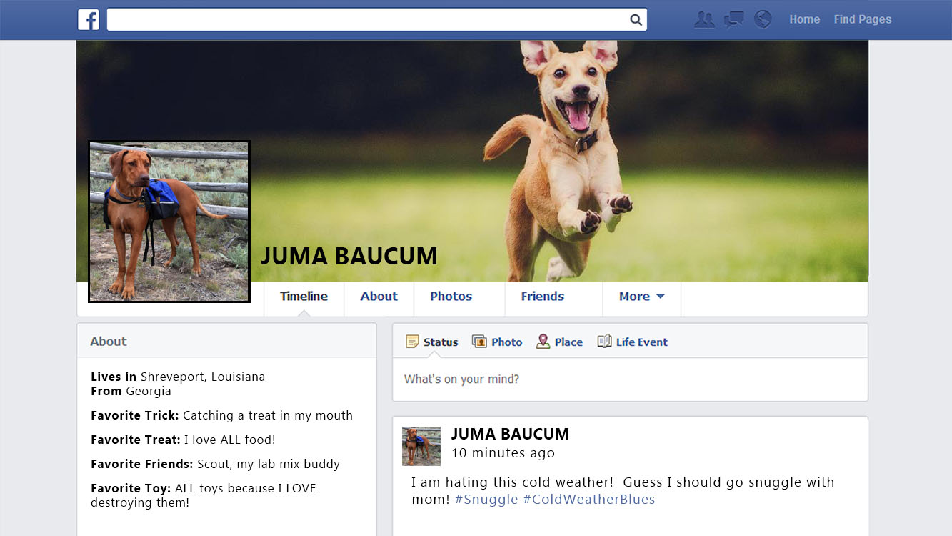
Task: Click the Home link
Action: pyautogui.click(x=804, y=20)
